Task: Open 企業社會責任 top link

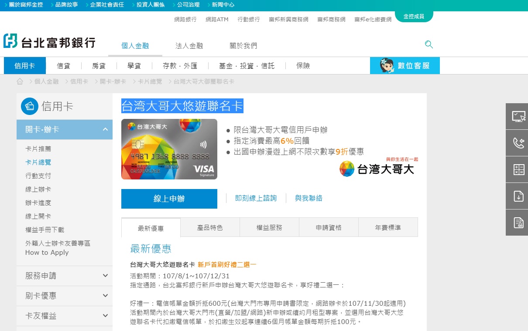Action: (107, 5)
